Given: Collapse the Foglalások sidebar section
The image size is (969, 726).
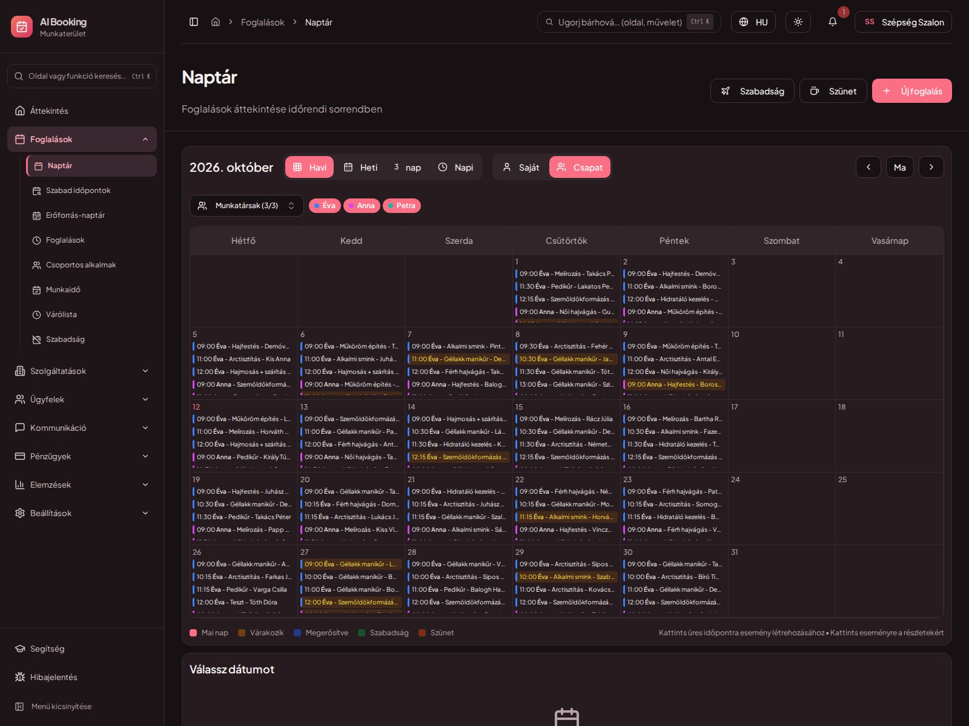Looking at the screenshot, I should tap(82, 139).
